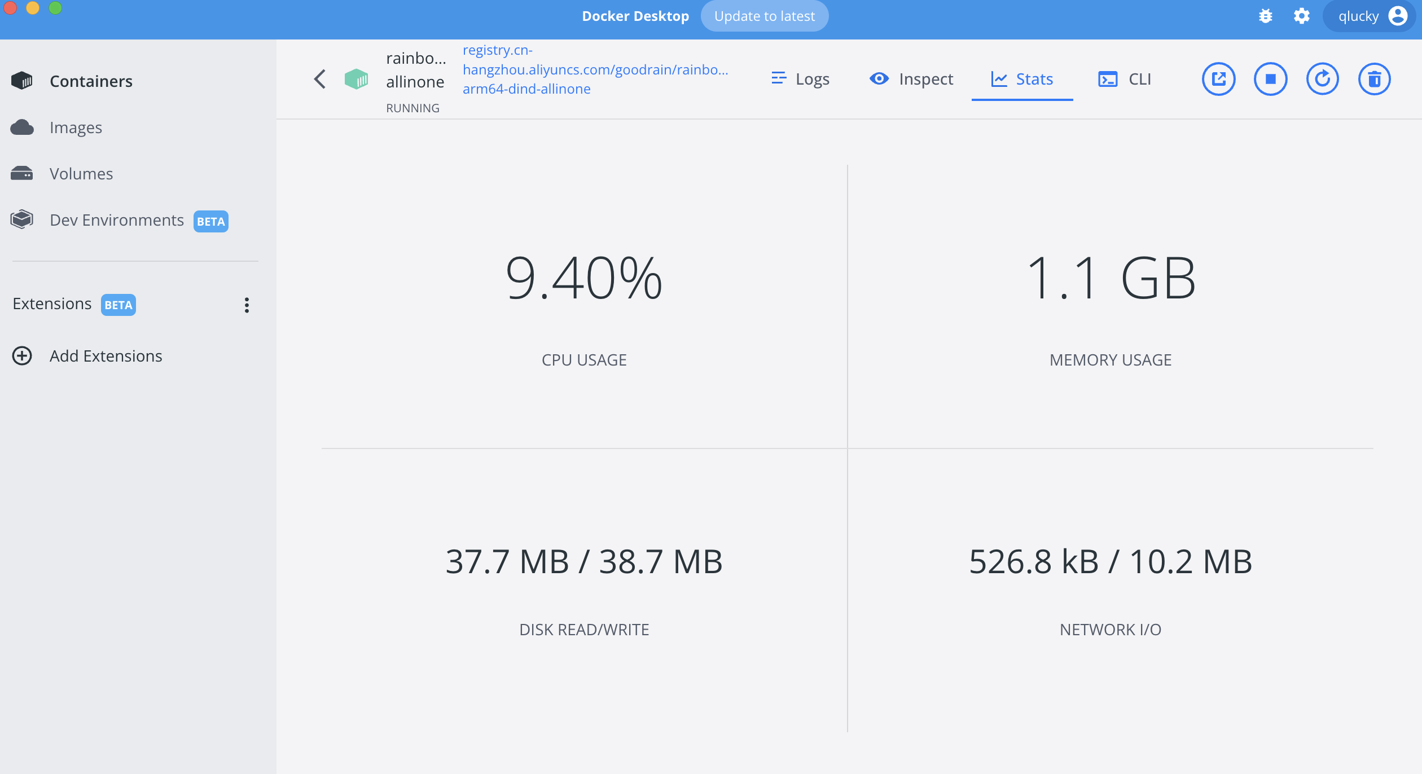Viewport: 1422px width, 774px height.
Task: Open Extensions three-dot menu
Action: (x=247, y=305)
